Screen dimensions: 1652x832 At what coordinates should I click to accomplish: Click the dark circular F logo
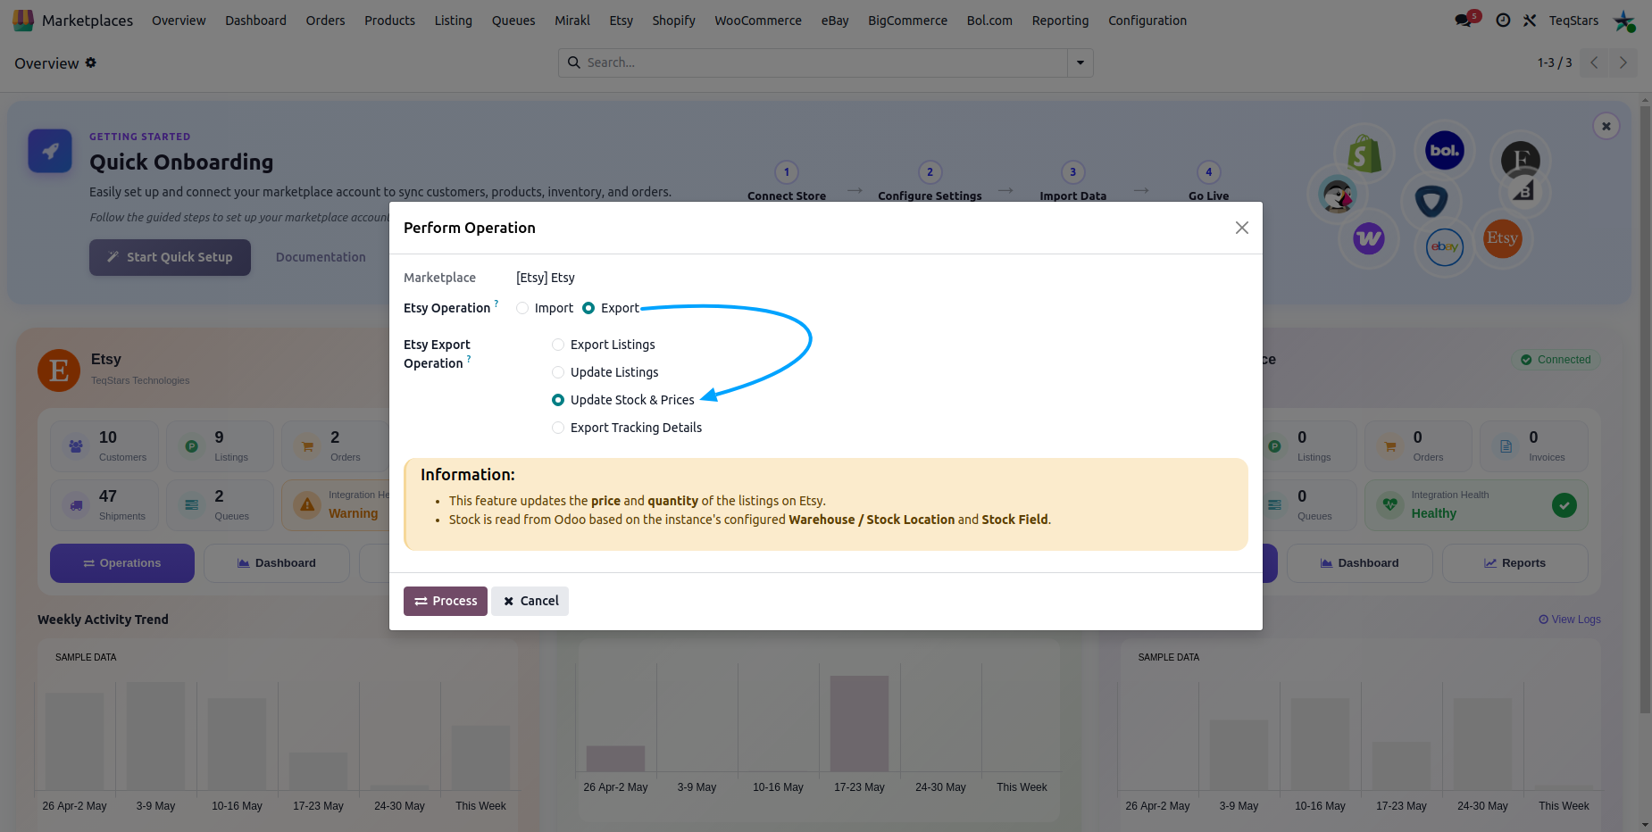[1520, 161]
